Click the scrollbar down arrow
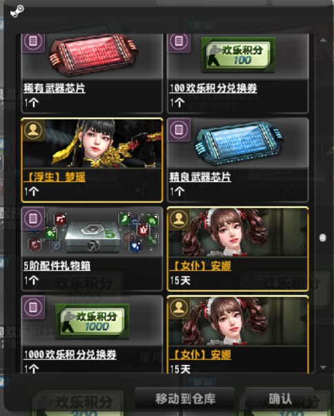Viewport: 334px width, 416px height. pos(323,368)
